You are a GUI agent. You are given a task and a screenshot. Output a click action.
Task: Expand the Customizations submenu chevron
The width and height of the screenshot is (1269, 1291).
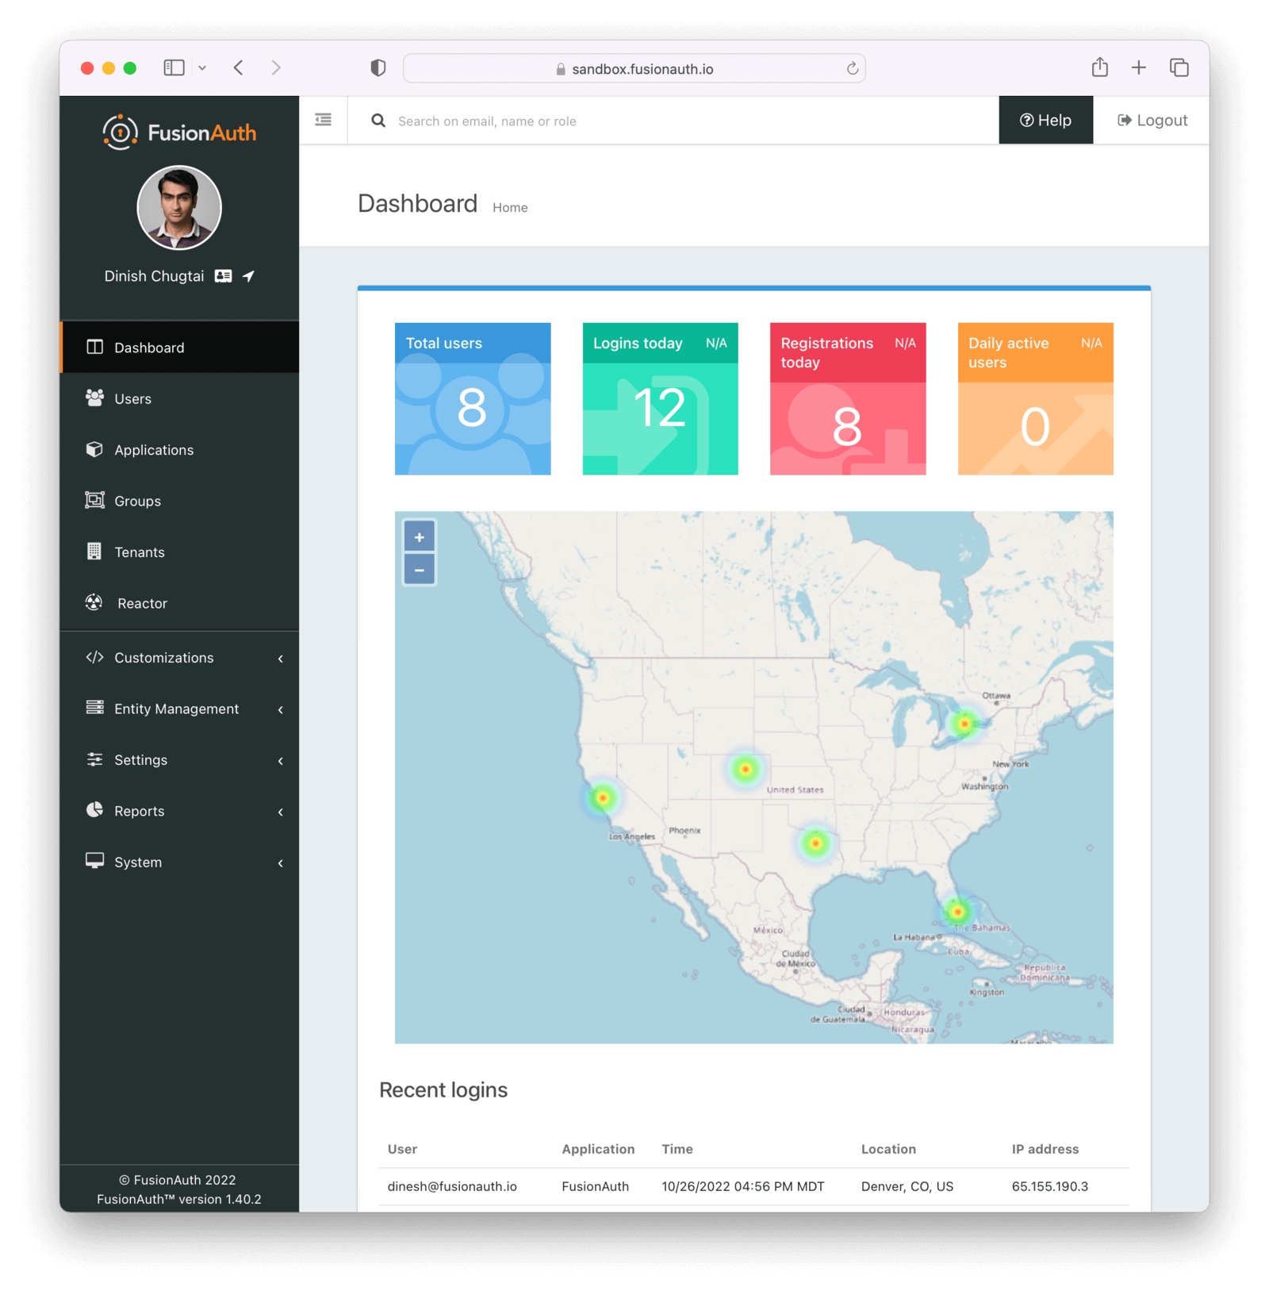coord(281,658)
